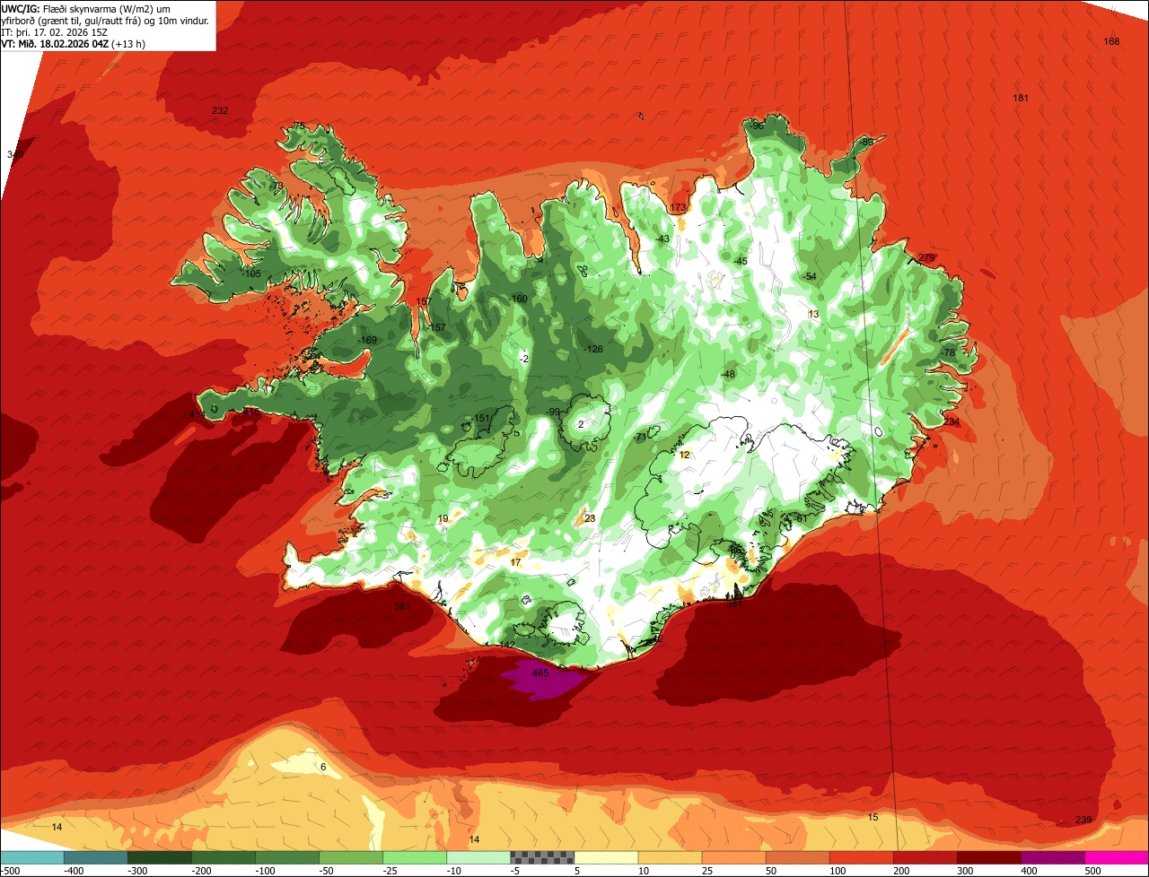
Task: Click the purple 400 to 500 legend swatch
Action: pos(1053,857)
